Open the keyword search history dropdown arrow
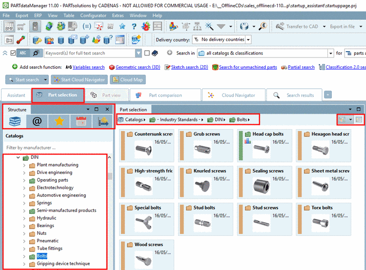 (x=139, y=53)
